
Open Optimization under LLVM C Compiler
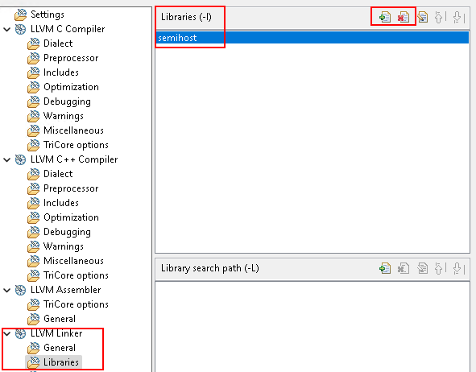[x=71, y=87]
